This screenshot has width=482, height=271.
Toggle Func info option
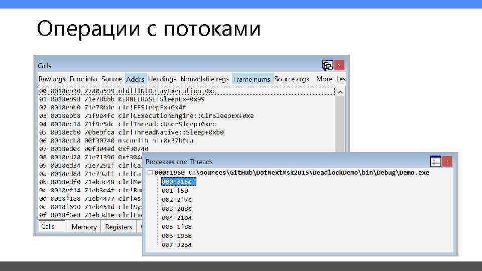[83, 79]
